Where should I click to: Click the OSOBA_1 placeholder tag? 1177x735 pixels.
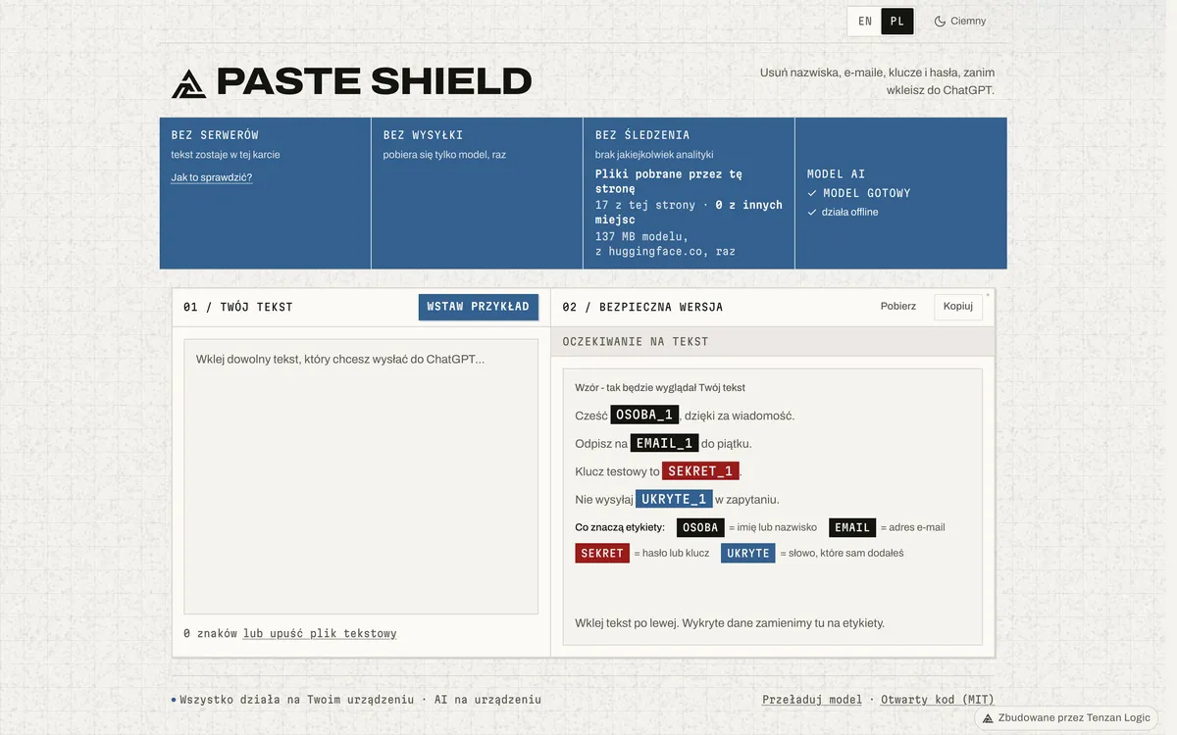644,415
